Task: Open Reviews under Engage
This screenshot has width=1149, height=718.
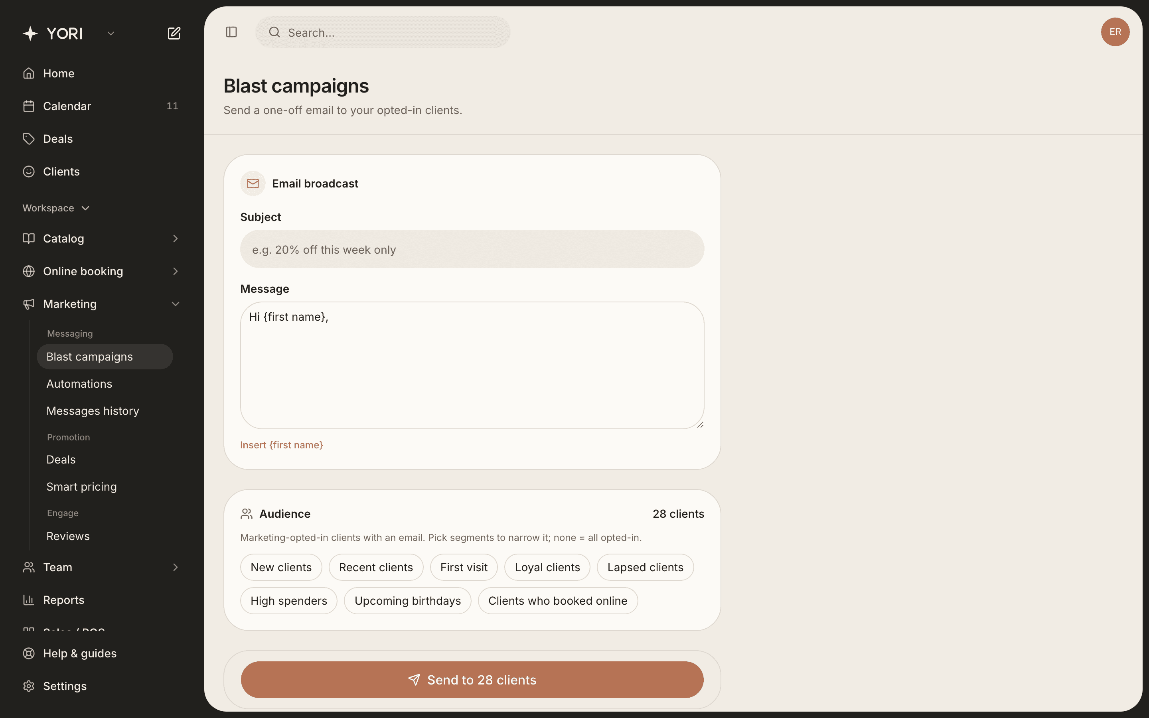Action: coord(68,536)
